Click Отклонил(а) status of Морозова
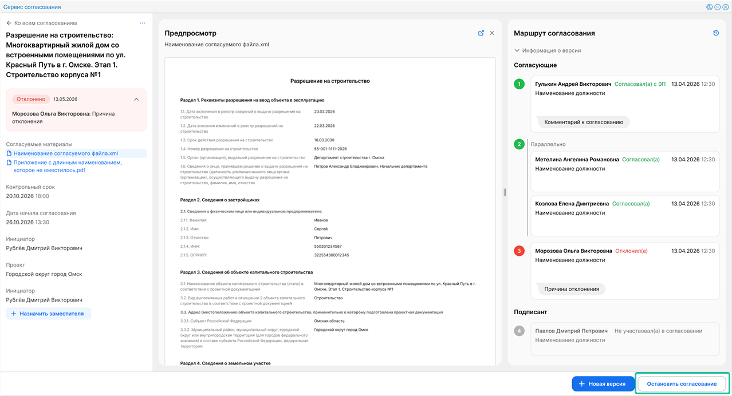This screenshot has width=732, height=396. pyautogui.click(x=631, y=251)
